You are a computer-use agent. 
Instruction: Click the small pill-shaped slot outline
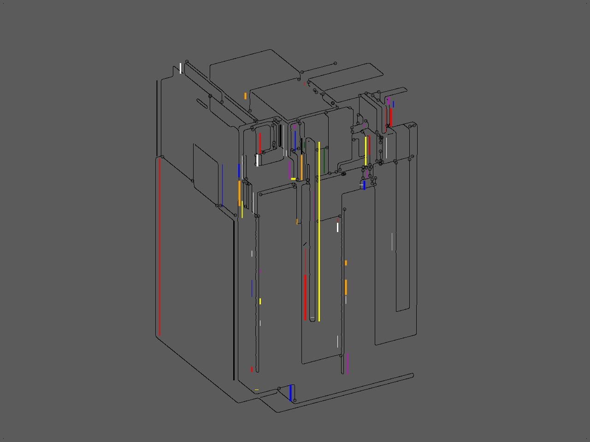click(x=202, y=104)
